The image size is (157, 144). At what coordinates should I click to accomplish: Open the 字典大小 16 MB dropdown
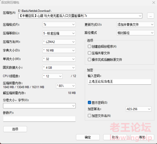59,50
